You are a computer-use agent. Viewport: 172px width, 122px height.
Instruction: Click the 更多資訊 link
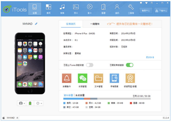pyautogui.click(x=150, y=57)
